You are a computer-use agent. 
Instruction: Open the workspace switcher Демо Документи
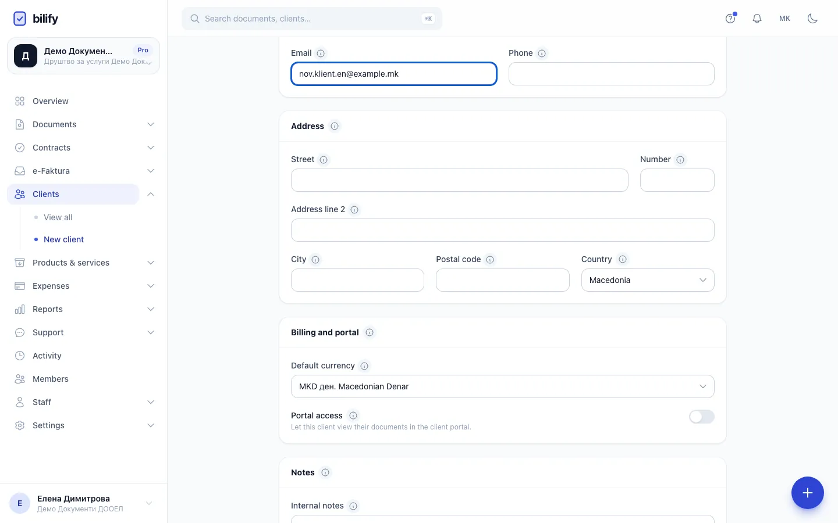pyautogui.click(x=84, y=56)
